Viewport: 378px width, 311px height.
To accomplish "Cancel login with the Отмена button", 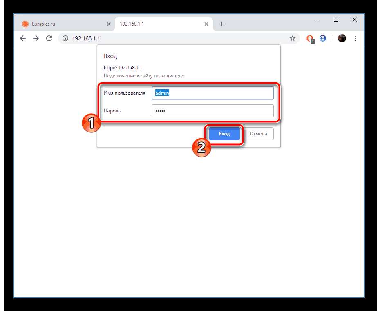I will (x=258, y=134).
